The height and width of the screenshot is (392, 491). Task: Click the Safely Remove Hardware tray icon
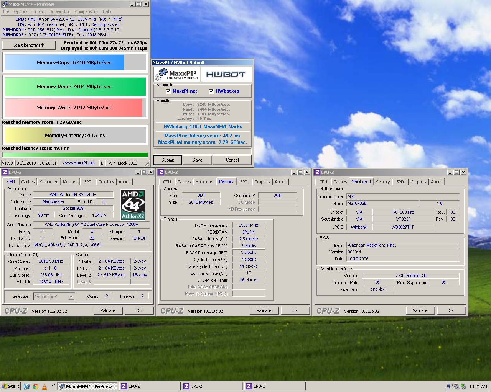[x=463, y=387]
